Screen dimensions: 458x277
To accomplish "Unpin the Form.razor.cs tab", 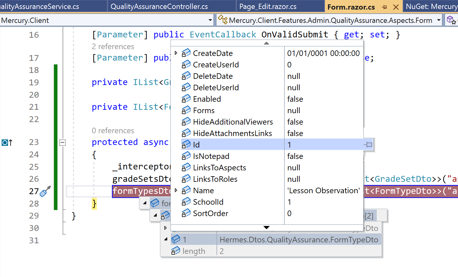I will 384,6.
